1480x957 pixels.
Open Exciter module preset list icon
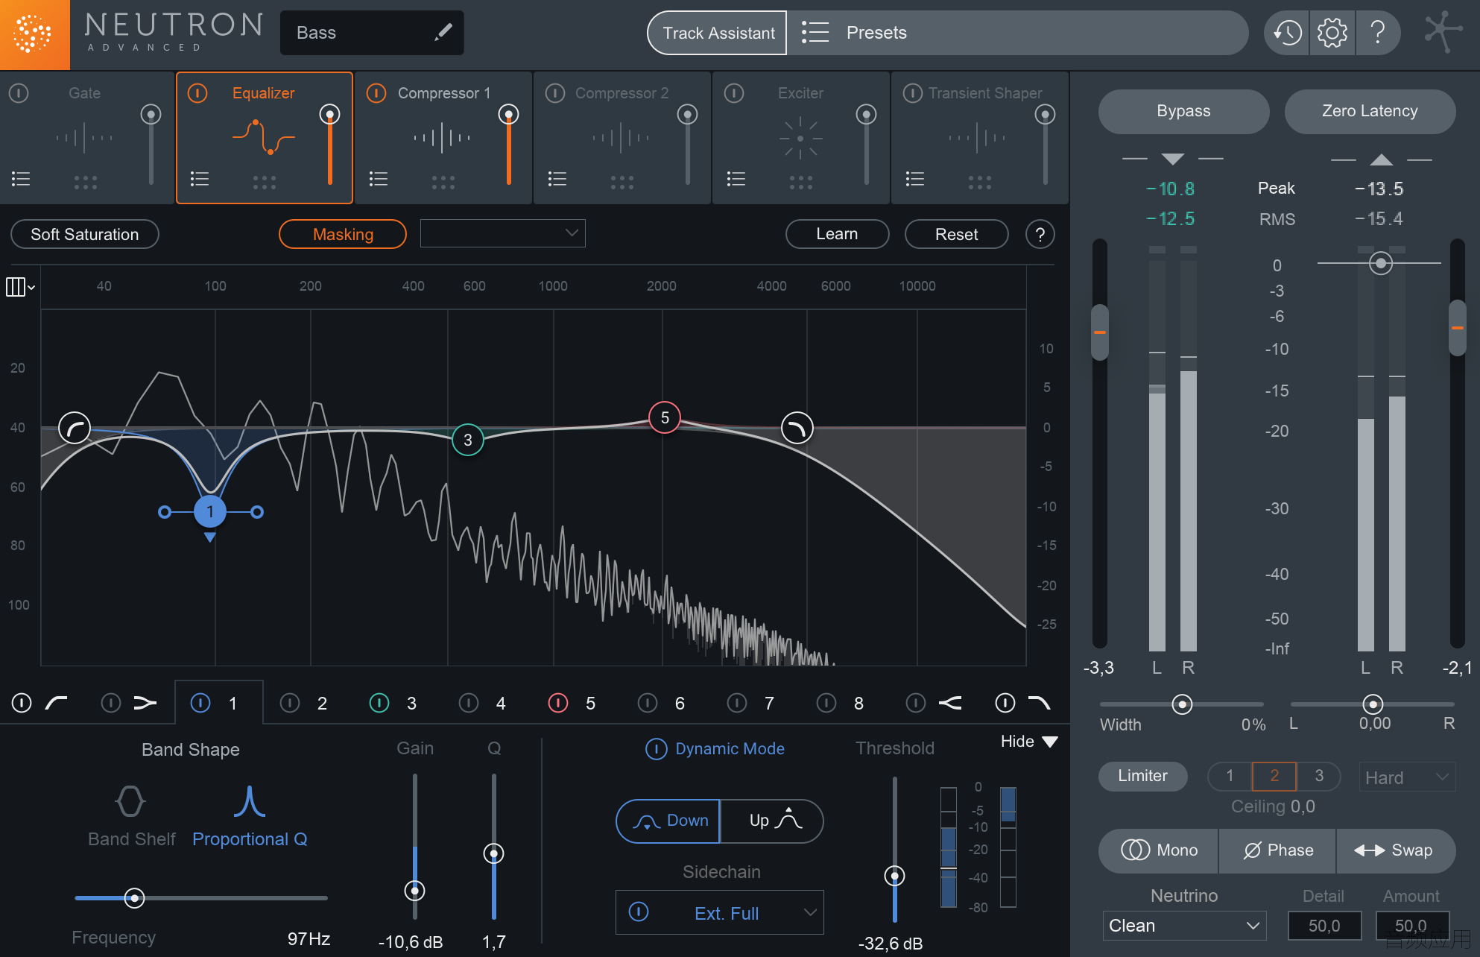point(736,179)
